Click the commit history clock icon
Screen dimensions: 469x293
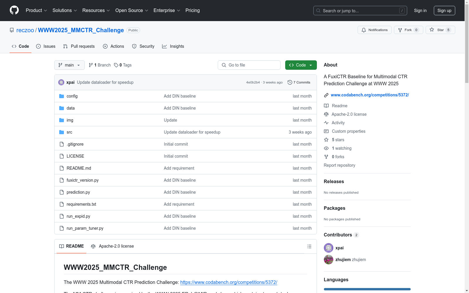pyautogui.click(x=290, y=82)
